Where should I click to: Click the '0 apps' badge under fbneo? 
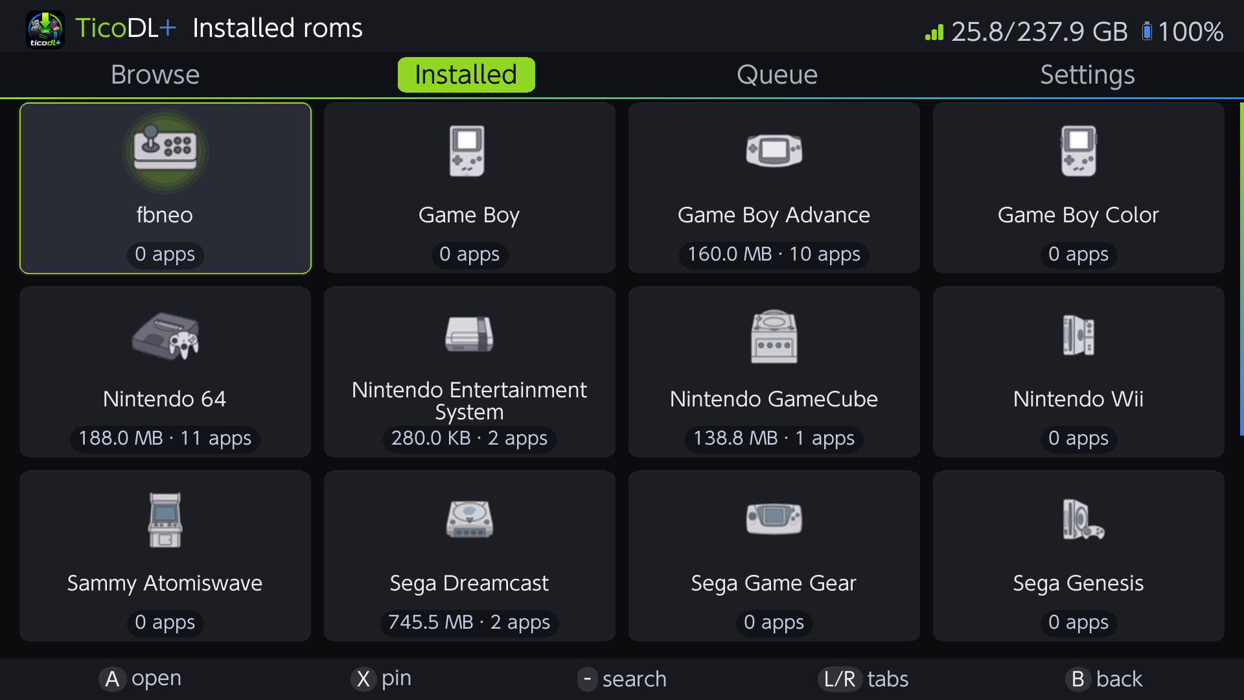pos(165,254)
